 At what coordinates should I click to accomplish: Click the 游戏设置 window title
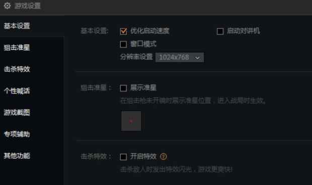[28, 6]
